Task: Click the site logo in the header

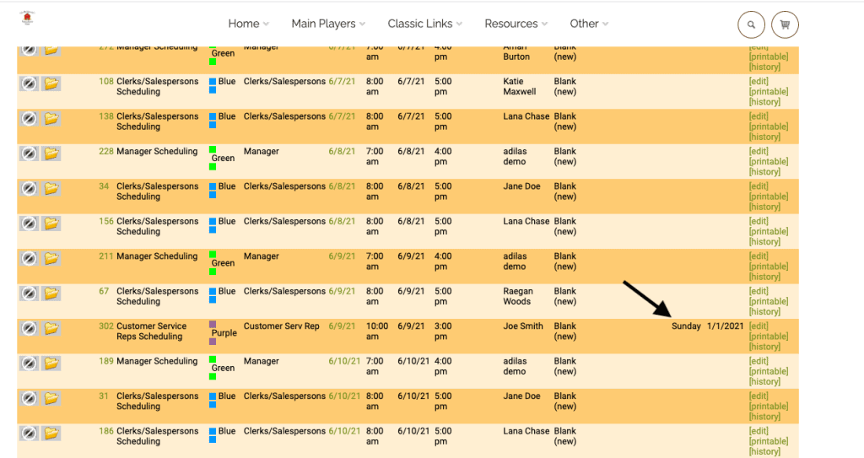Action: point(27,18)
